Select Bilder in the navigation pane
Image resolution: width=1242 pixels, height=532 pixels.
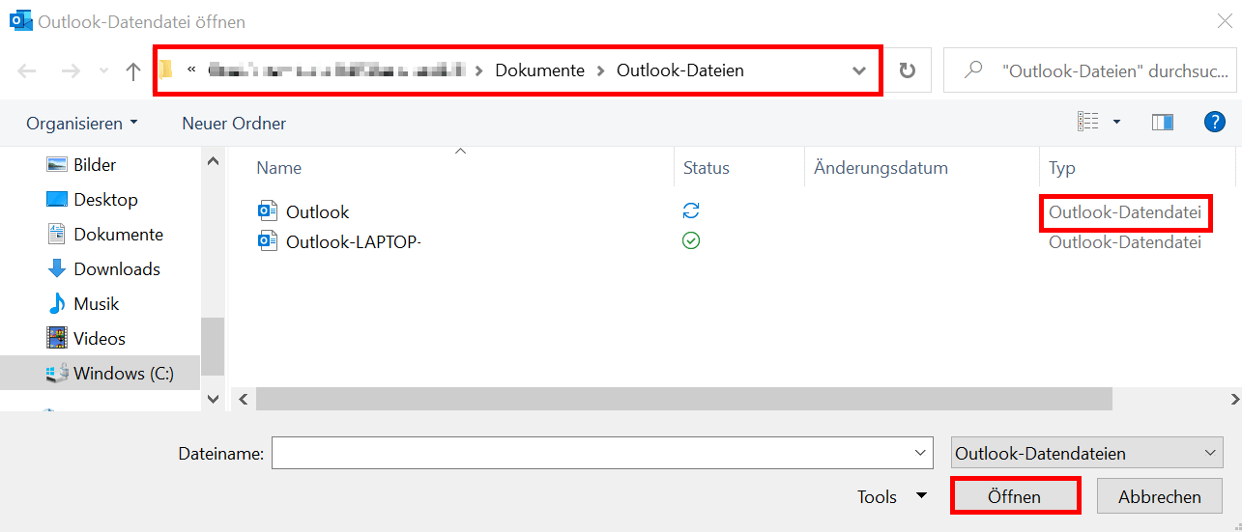tap(95, 165)
